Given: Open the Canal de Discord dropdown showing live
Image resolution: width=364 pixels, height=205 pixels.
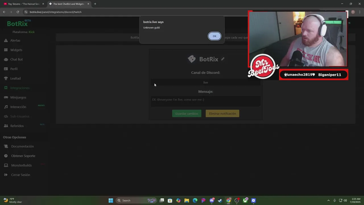Looking at the screenshot, I should coord(206,83).
